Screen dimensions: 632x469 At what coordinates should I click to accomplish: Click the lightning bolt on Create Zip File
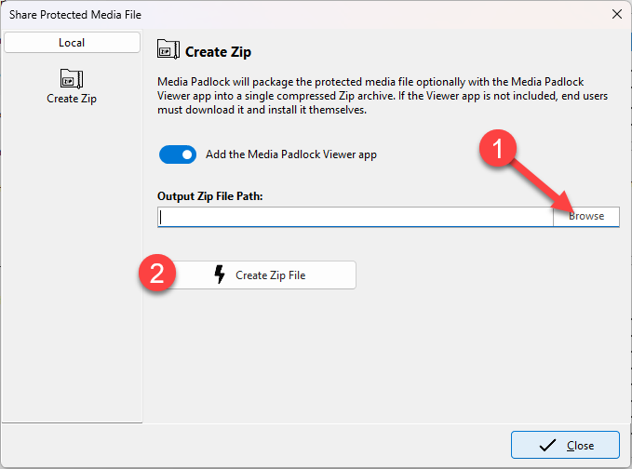point(221,275)
